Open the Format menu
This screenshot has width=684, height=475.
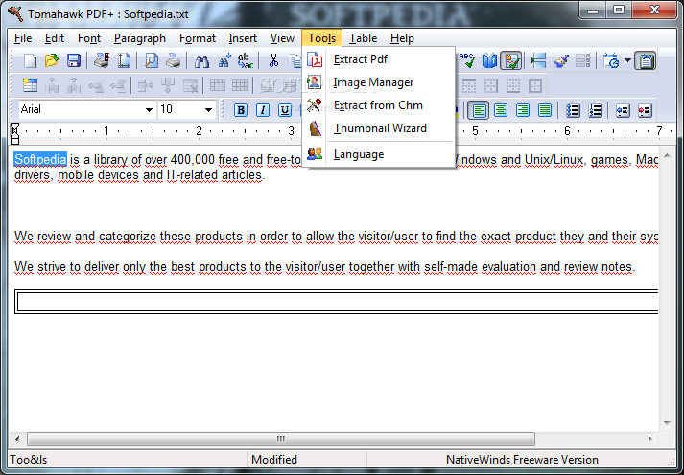(x=198, y=38)
